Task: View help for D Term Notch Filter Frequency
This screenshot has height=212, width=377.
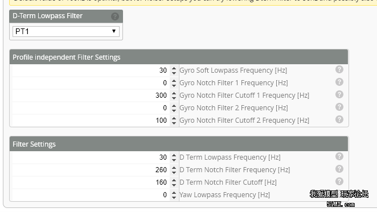Action: pyautogui.click(x=339, y=169)
